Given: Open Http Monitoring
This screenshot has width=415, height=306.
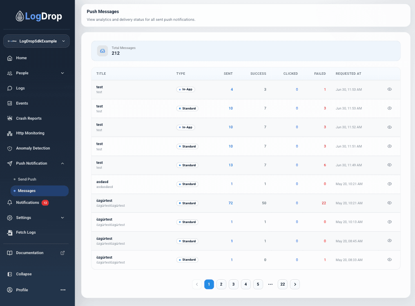Looking at the screenshot, I should (30, 133).
